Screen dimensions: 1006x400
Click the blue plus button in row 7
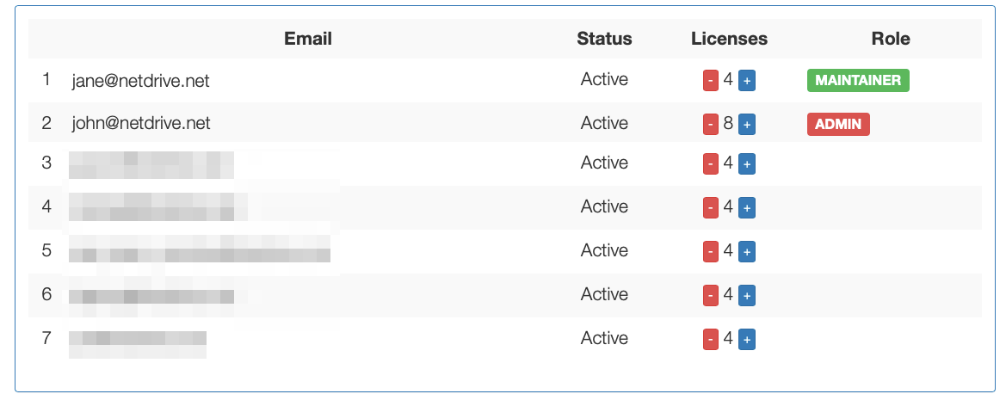click(747, 340)
